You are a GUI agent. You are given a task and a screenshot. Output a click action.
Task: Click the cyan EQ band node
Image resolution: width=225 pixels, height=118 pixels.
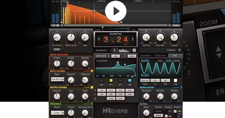click(x=125, y=65)
